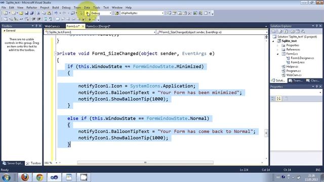Click Solution Explorer's Properties toolbar icon
Viewport: 324px width, 182px height.
[274, 31]
